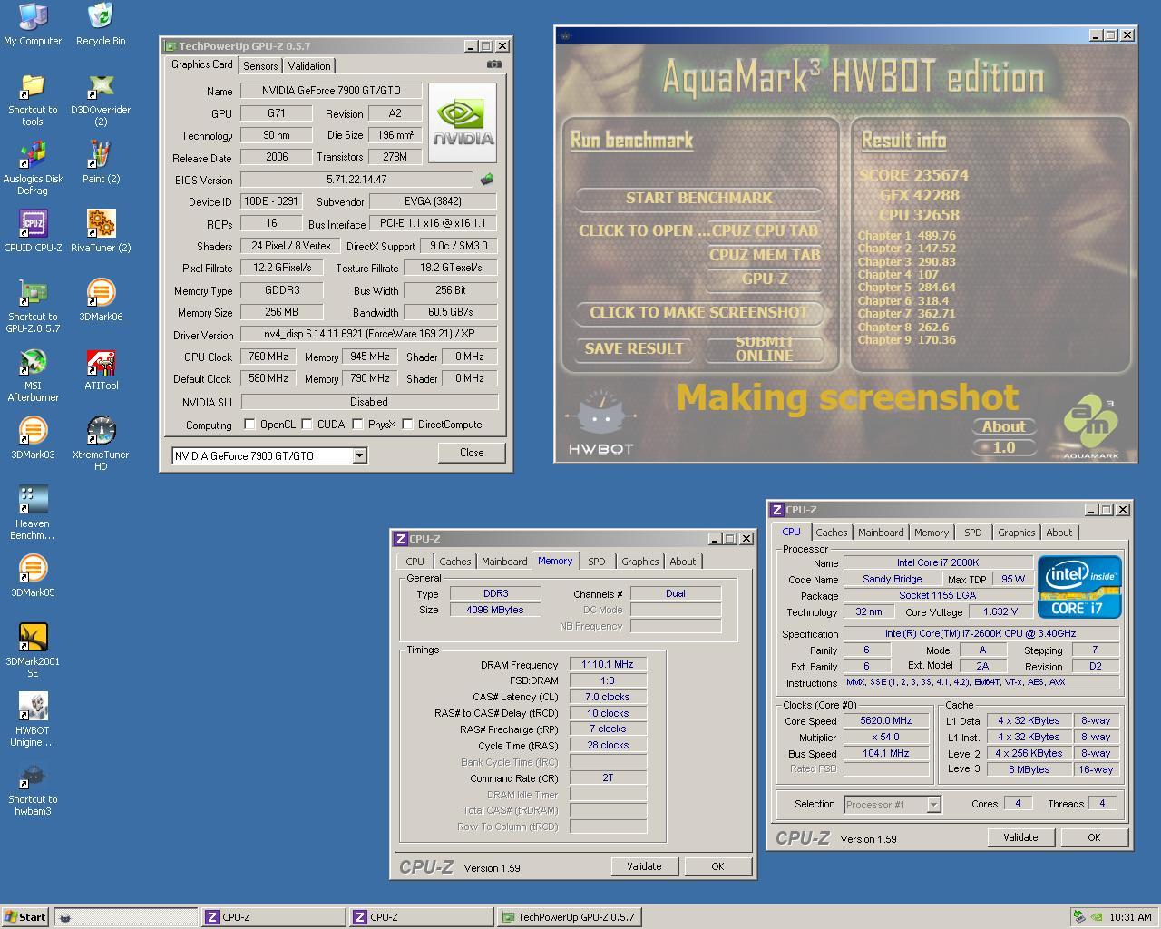Click HWBOT logo in AquaMark window

(x=600, y=423)
